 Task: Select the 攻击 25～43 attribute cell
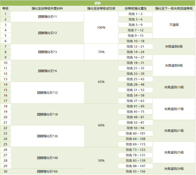pyautogui.click(x=136, y=79)
